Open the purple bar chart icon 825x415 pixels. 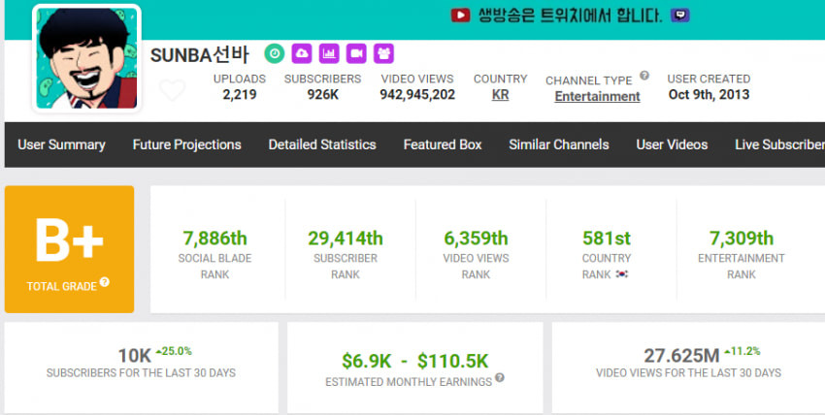tap(329, 53)
